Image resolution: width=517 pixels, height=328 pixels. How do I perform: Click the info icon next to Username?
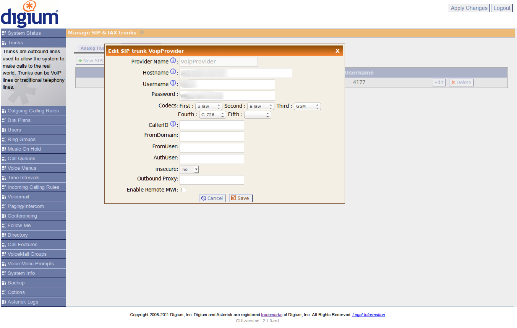[x=173, y=83]
